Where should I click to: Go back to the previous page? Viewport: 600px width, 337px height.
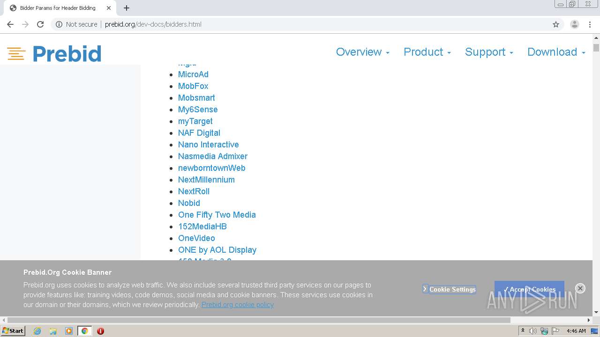coord(10,24)
